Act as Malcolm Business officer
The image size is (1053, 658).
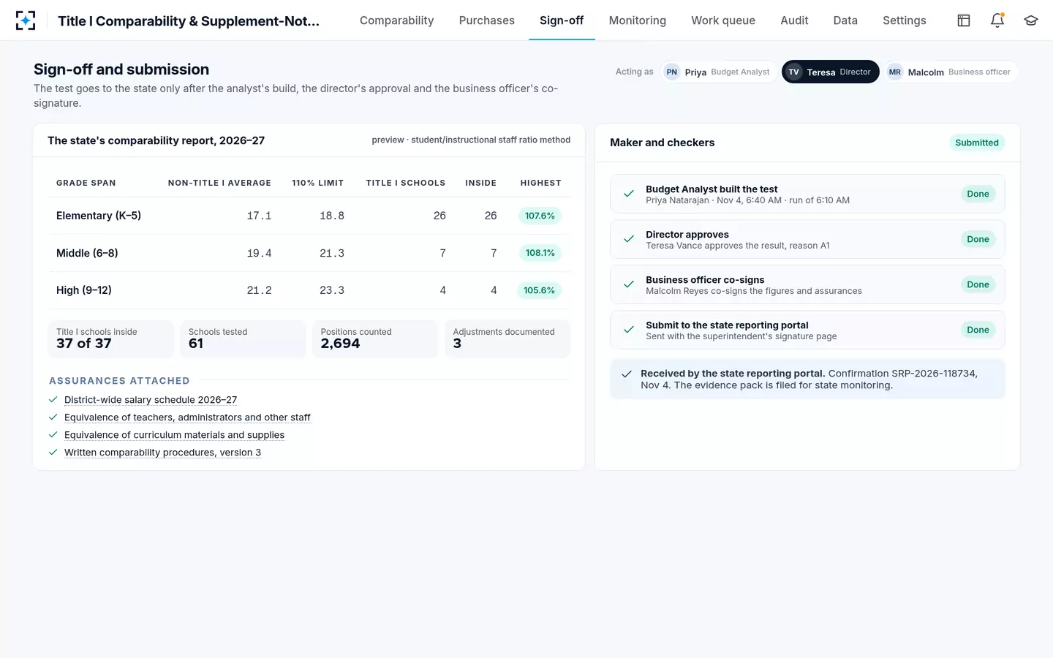click(951, 72)
